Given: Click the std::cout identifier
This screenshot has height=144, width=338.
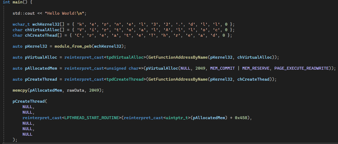Looking at the screenshot, I should (x=24, y=13).
